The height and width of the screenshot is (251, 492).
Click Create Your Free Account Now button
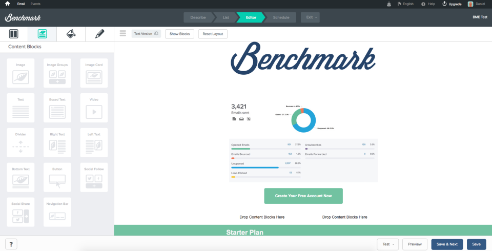[303, 196]
